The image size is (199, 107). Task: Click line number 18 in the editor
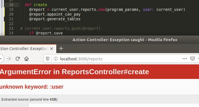pos(11,5)
